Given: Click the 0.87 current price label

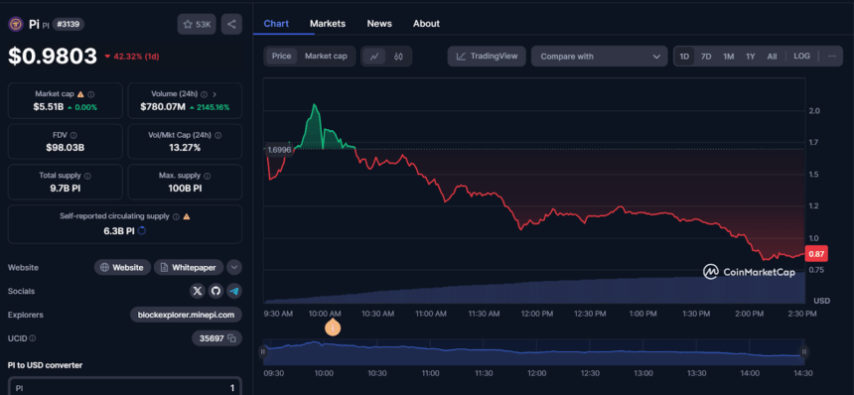Looking at the screenshot, I should tap(816, 253).
